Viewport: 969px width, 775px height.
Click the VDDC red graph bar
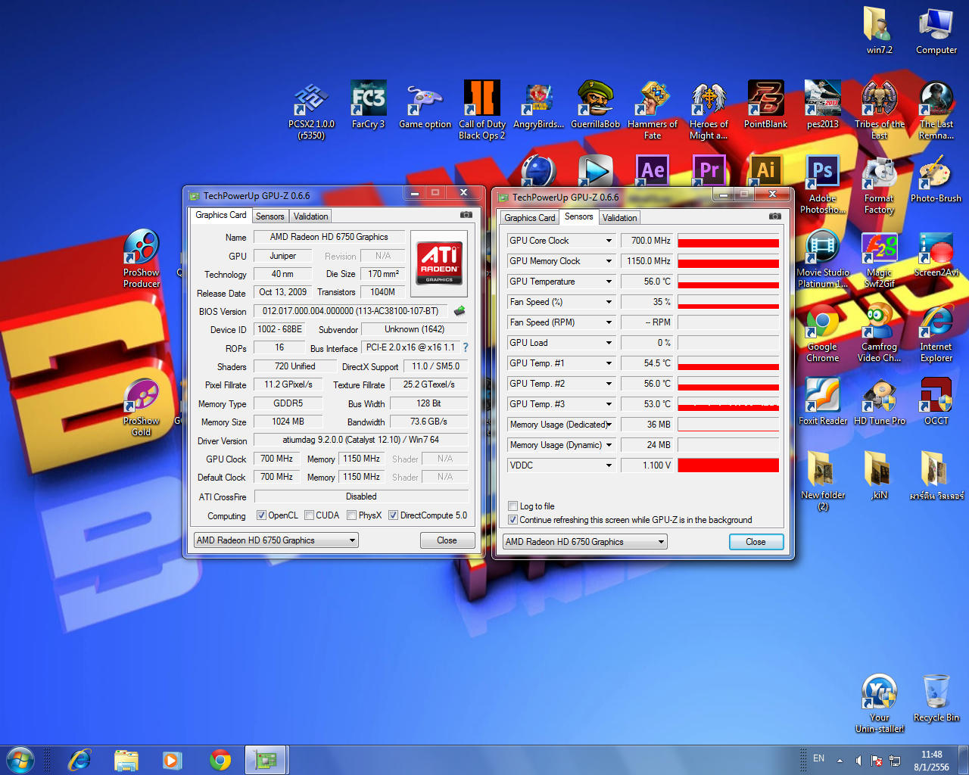click(x=728, y=465)
